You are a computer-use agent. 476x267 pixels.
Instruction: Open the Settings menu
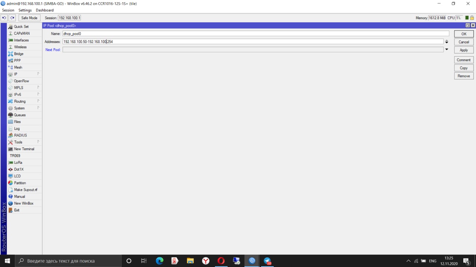click(25, 10)
